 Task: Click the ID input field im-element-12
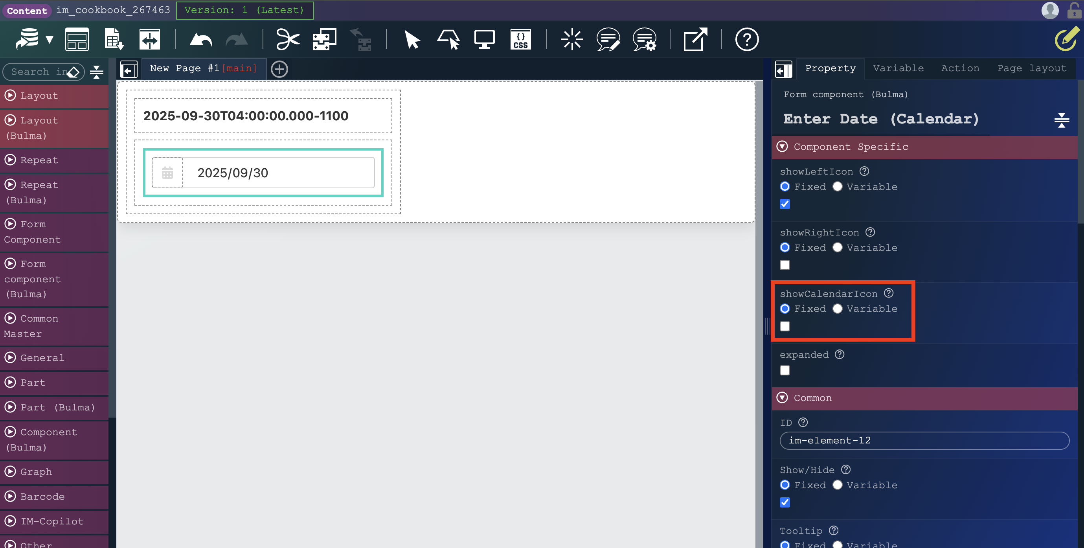click(924, 440)
